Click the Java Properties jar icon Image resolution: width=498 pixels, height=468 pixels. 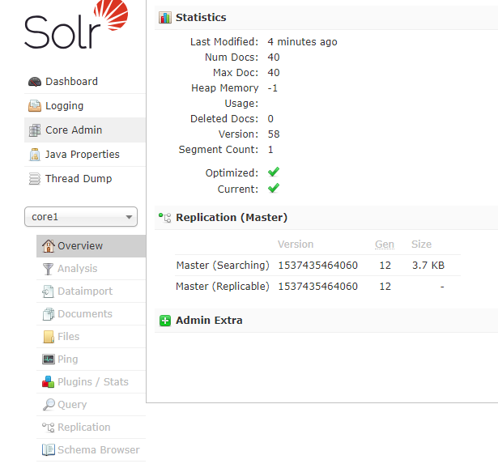[35, 155]
